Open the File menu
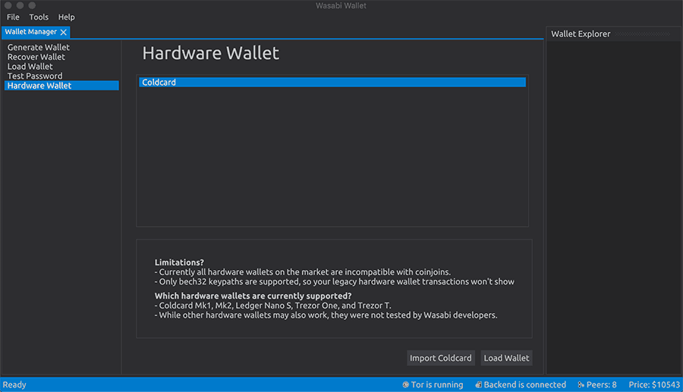The width and height of the screenshot is (683, 392). coord(13,17)
